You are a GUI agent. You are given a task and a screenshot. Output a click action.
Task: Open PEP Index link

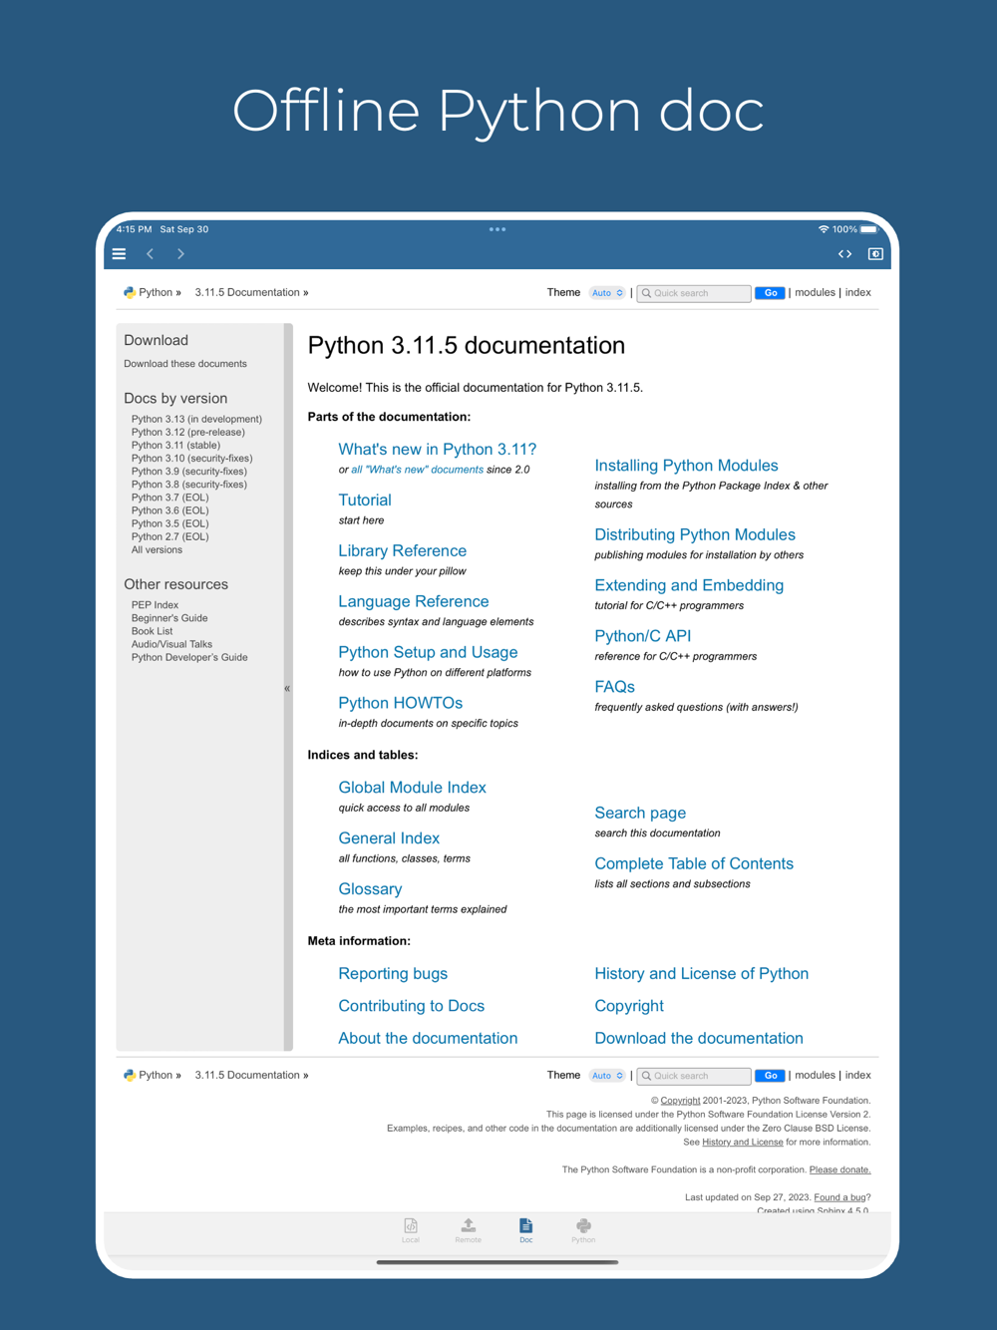point(155,604)
